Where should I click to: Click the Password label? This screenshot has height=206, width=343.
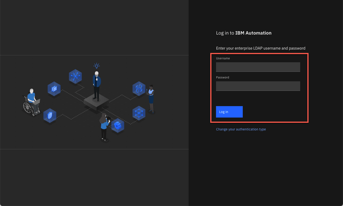coord(222,77)
